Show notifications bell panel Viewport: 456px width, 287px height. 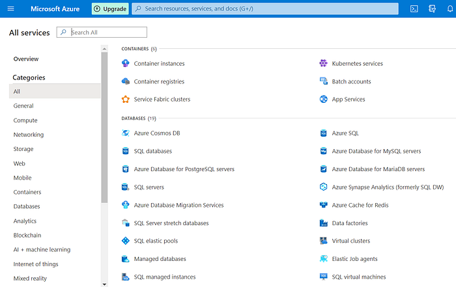450,8
